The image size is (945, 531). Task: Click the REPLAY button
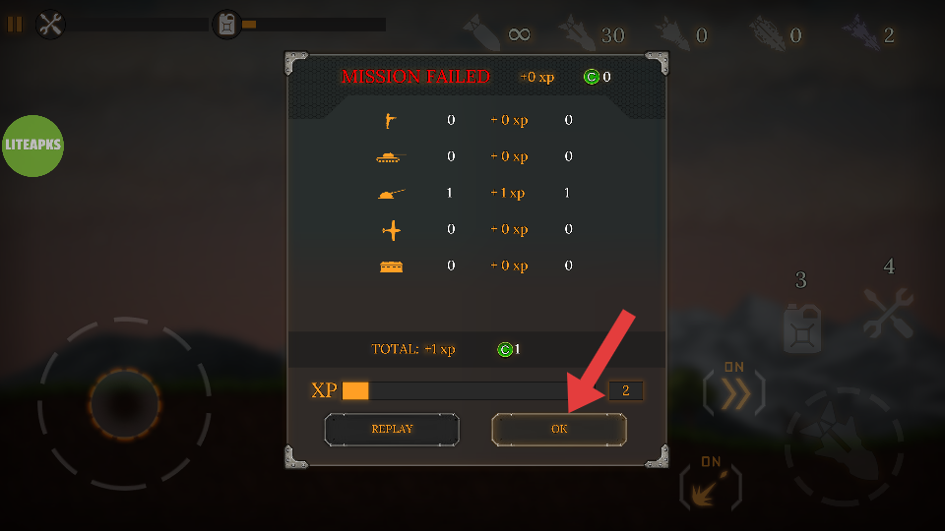pyautogui.click(x=392, y=430)
